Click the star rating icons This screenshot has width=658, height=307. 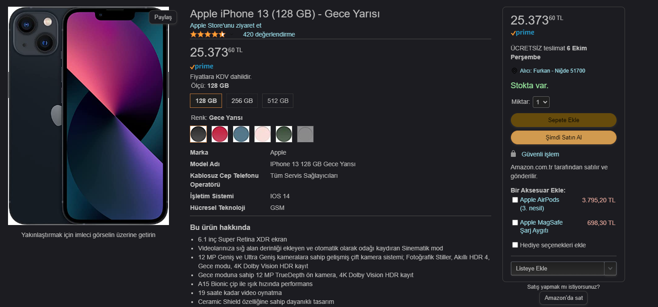pyautogui.click(x=208, y=34)
